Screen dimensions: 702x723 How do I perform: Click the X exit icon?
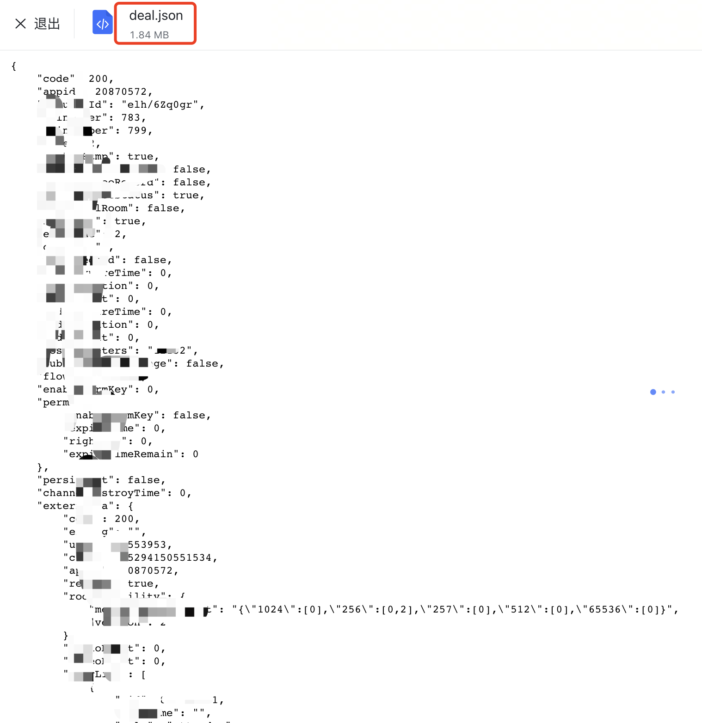20,24
